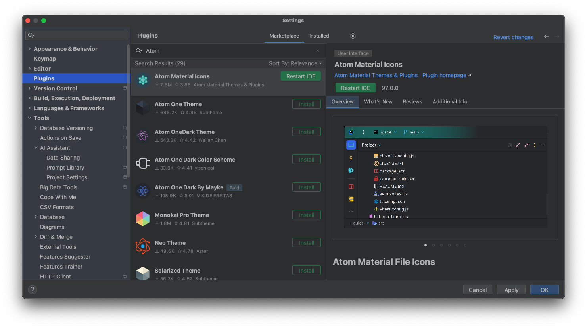Click the plugin preview screenshot image
This screenshot has width=587, height=328.
[x=445, y=177]
